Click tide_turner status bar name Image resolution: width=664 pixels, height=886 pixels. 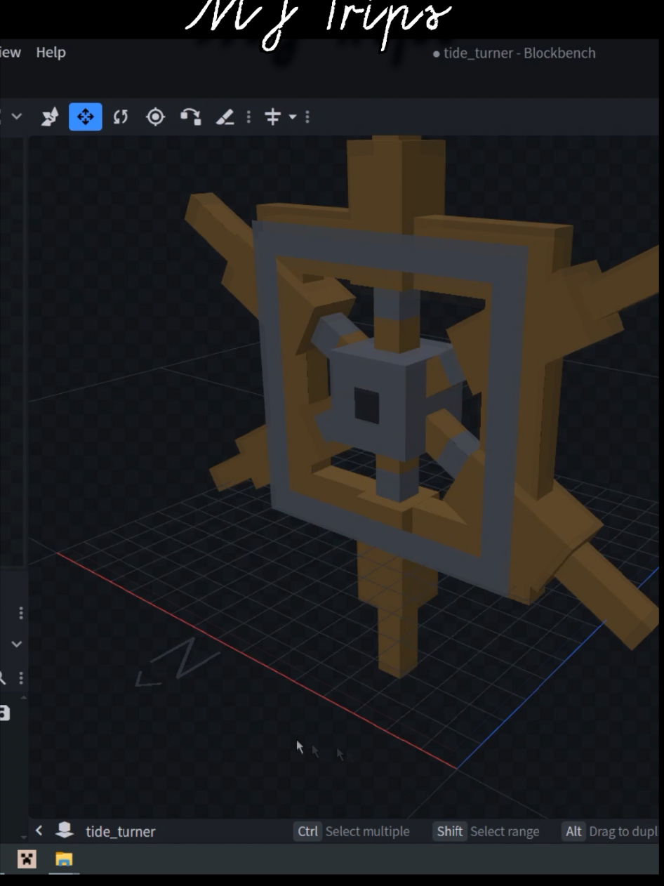point(120,832)
